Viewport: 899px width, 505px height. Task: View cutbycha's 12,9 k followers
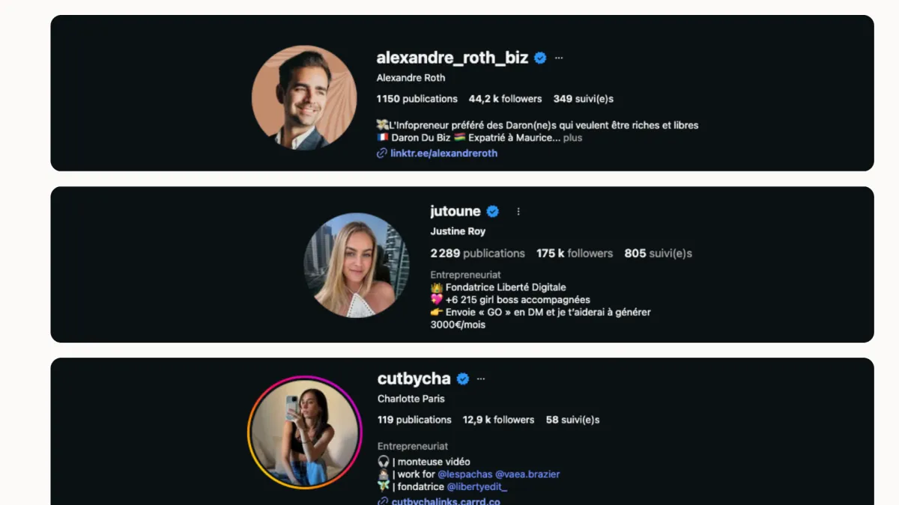point(498,420)
